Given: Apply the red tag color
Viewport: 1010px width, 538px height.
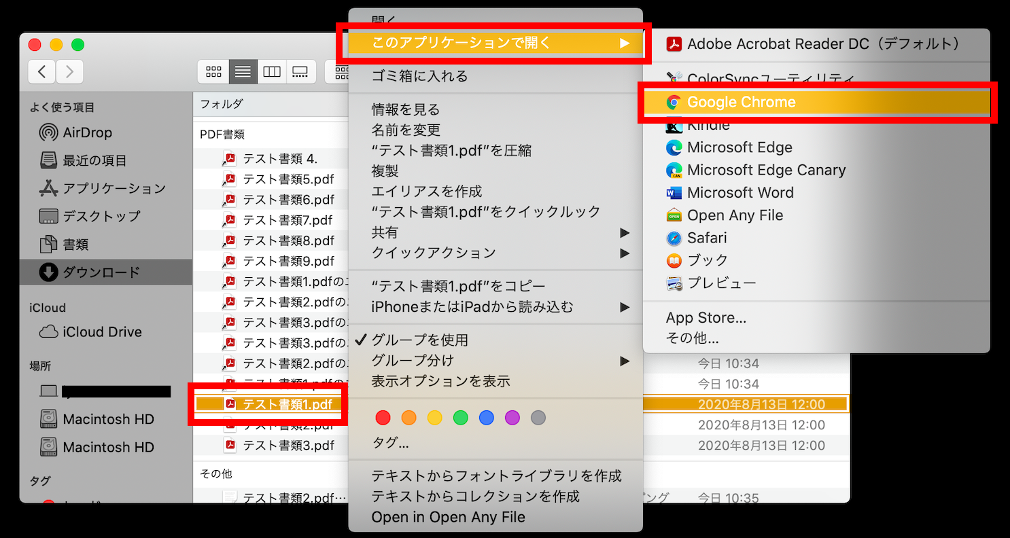Looking at the screenshot, I should 383,417.
